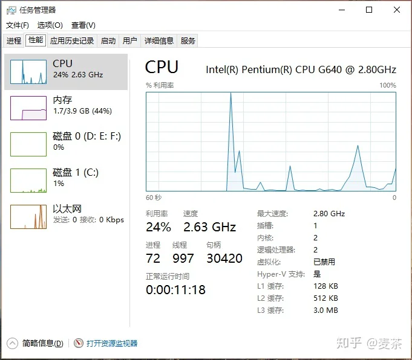Switch to the 详细信息 tab
The height and width of the screenshot is (360, 412).
tap(159, 40)
